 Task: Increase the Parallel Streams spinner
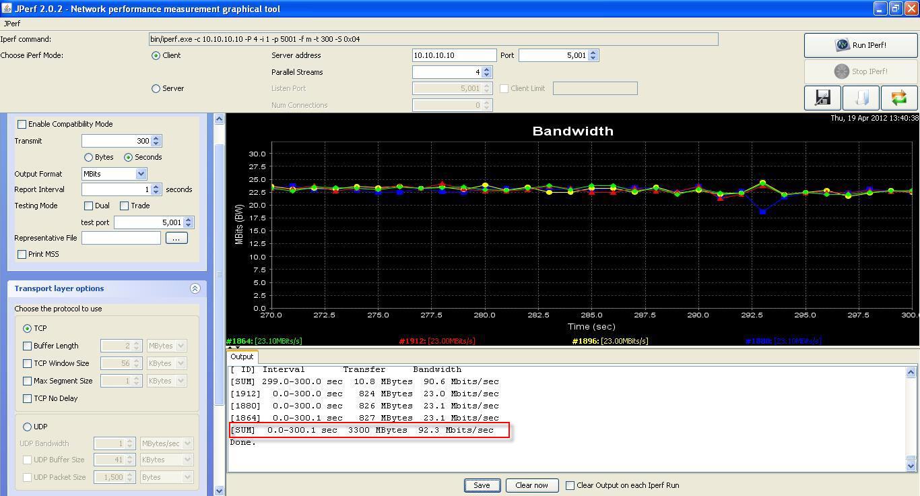(x=487, y=69)
